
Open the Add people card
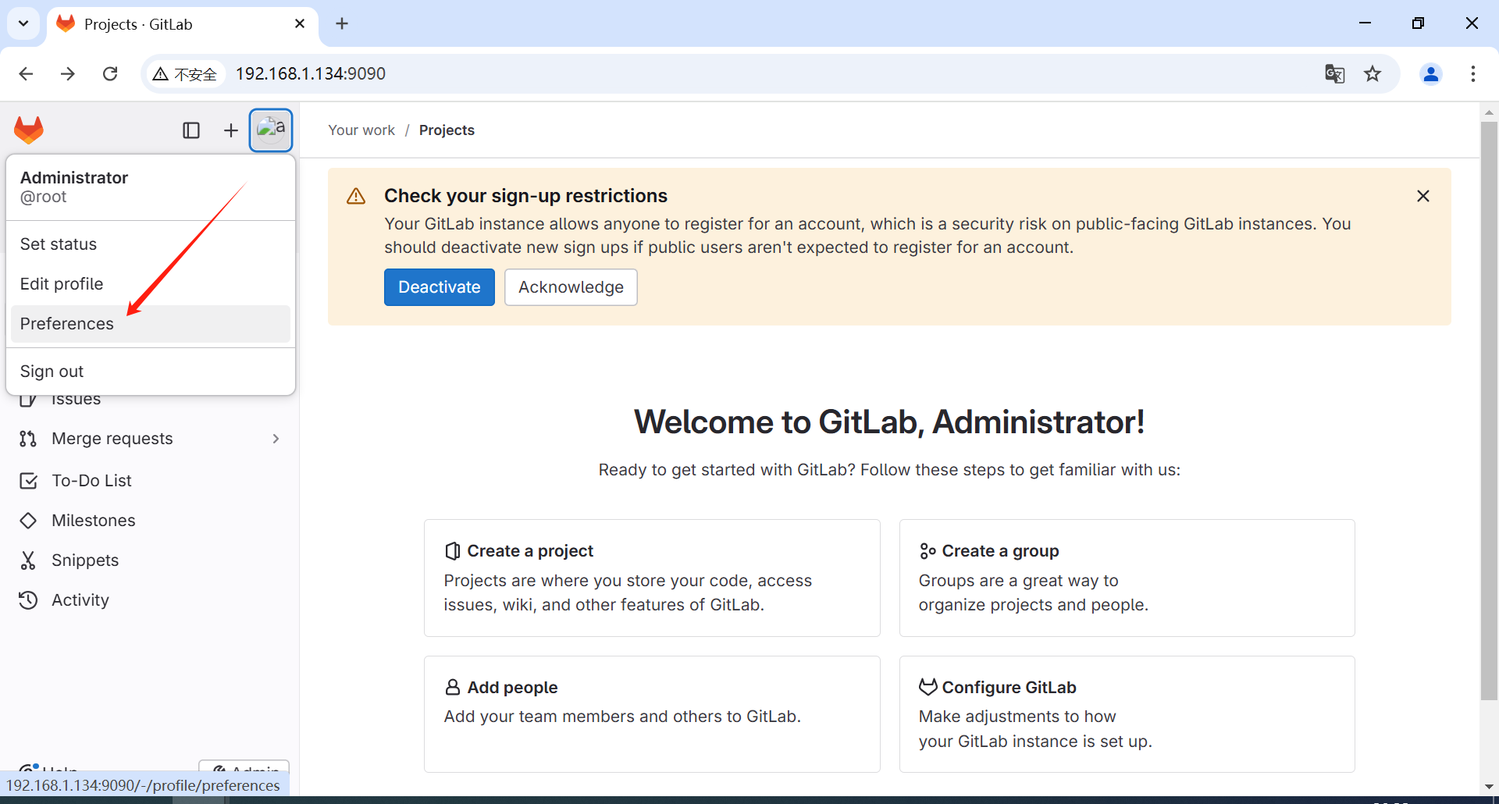click(652, 714)
